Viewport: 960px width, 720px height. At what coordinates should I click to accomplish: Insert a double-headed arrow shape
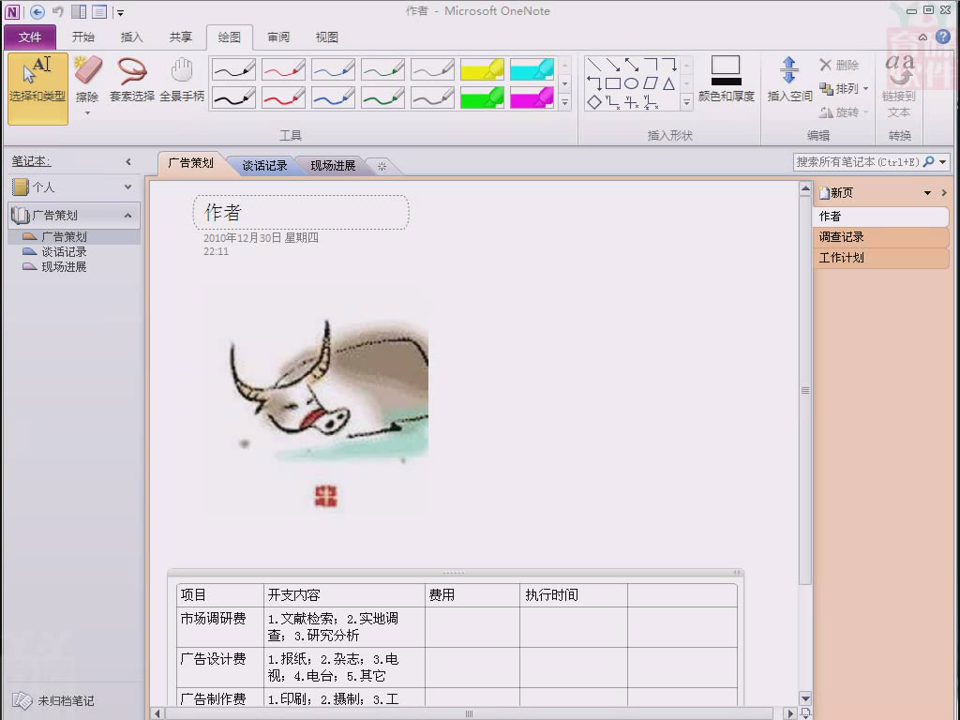632,65
